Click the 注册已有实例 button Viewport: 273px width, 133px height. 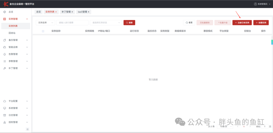click(x=242, y=23)
